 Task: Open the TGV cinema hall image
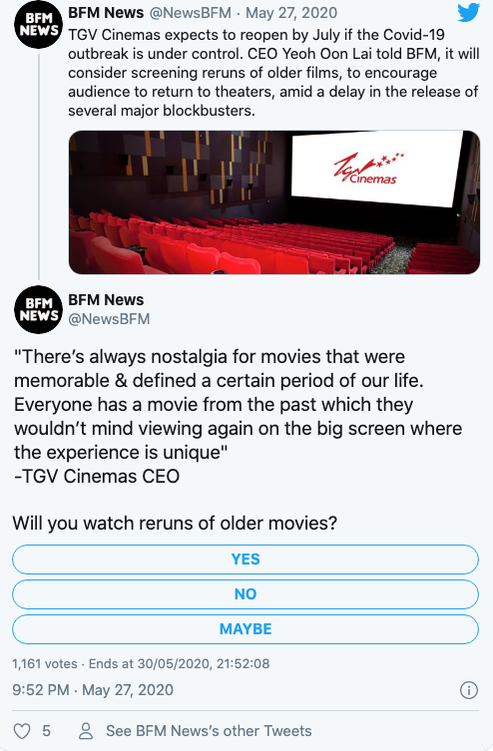point(274,202)
